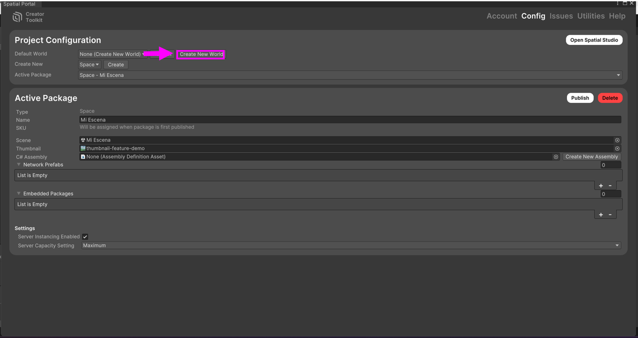The image size is (638, 338).
Task: Click the 'Project Configuration' heading
Action: pyautogui.click(x=58, y=40)
